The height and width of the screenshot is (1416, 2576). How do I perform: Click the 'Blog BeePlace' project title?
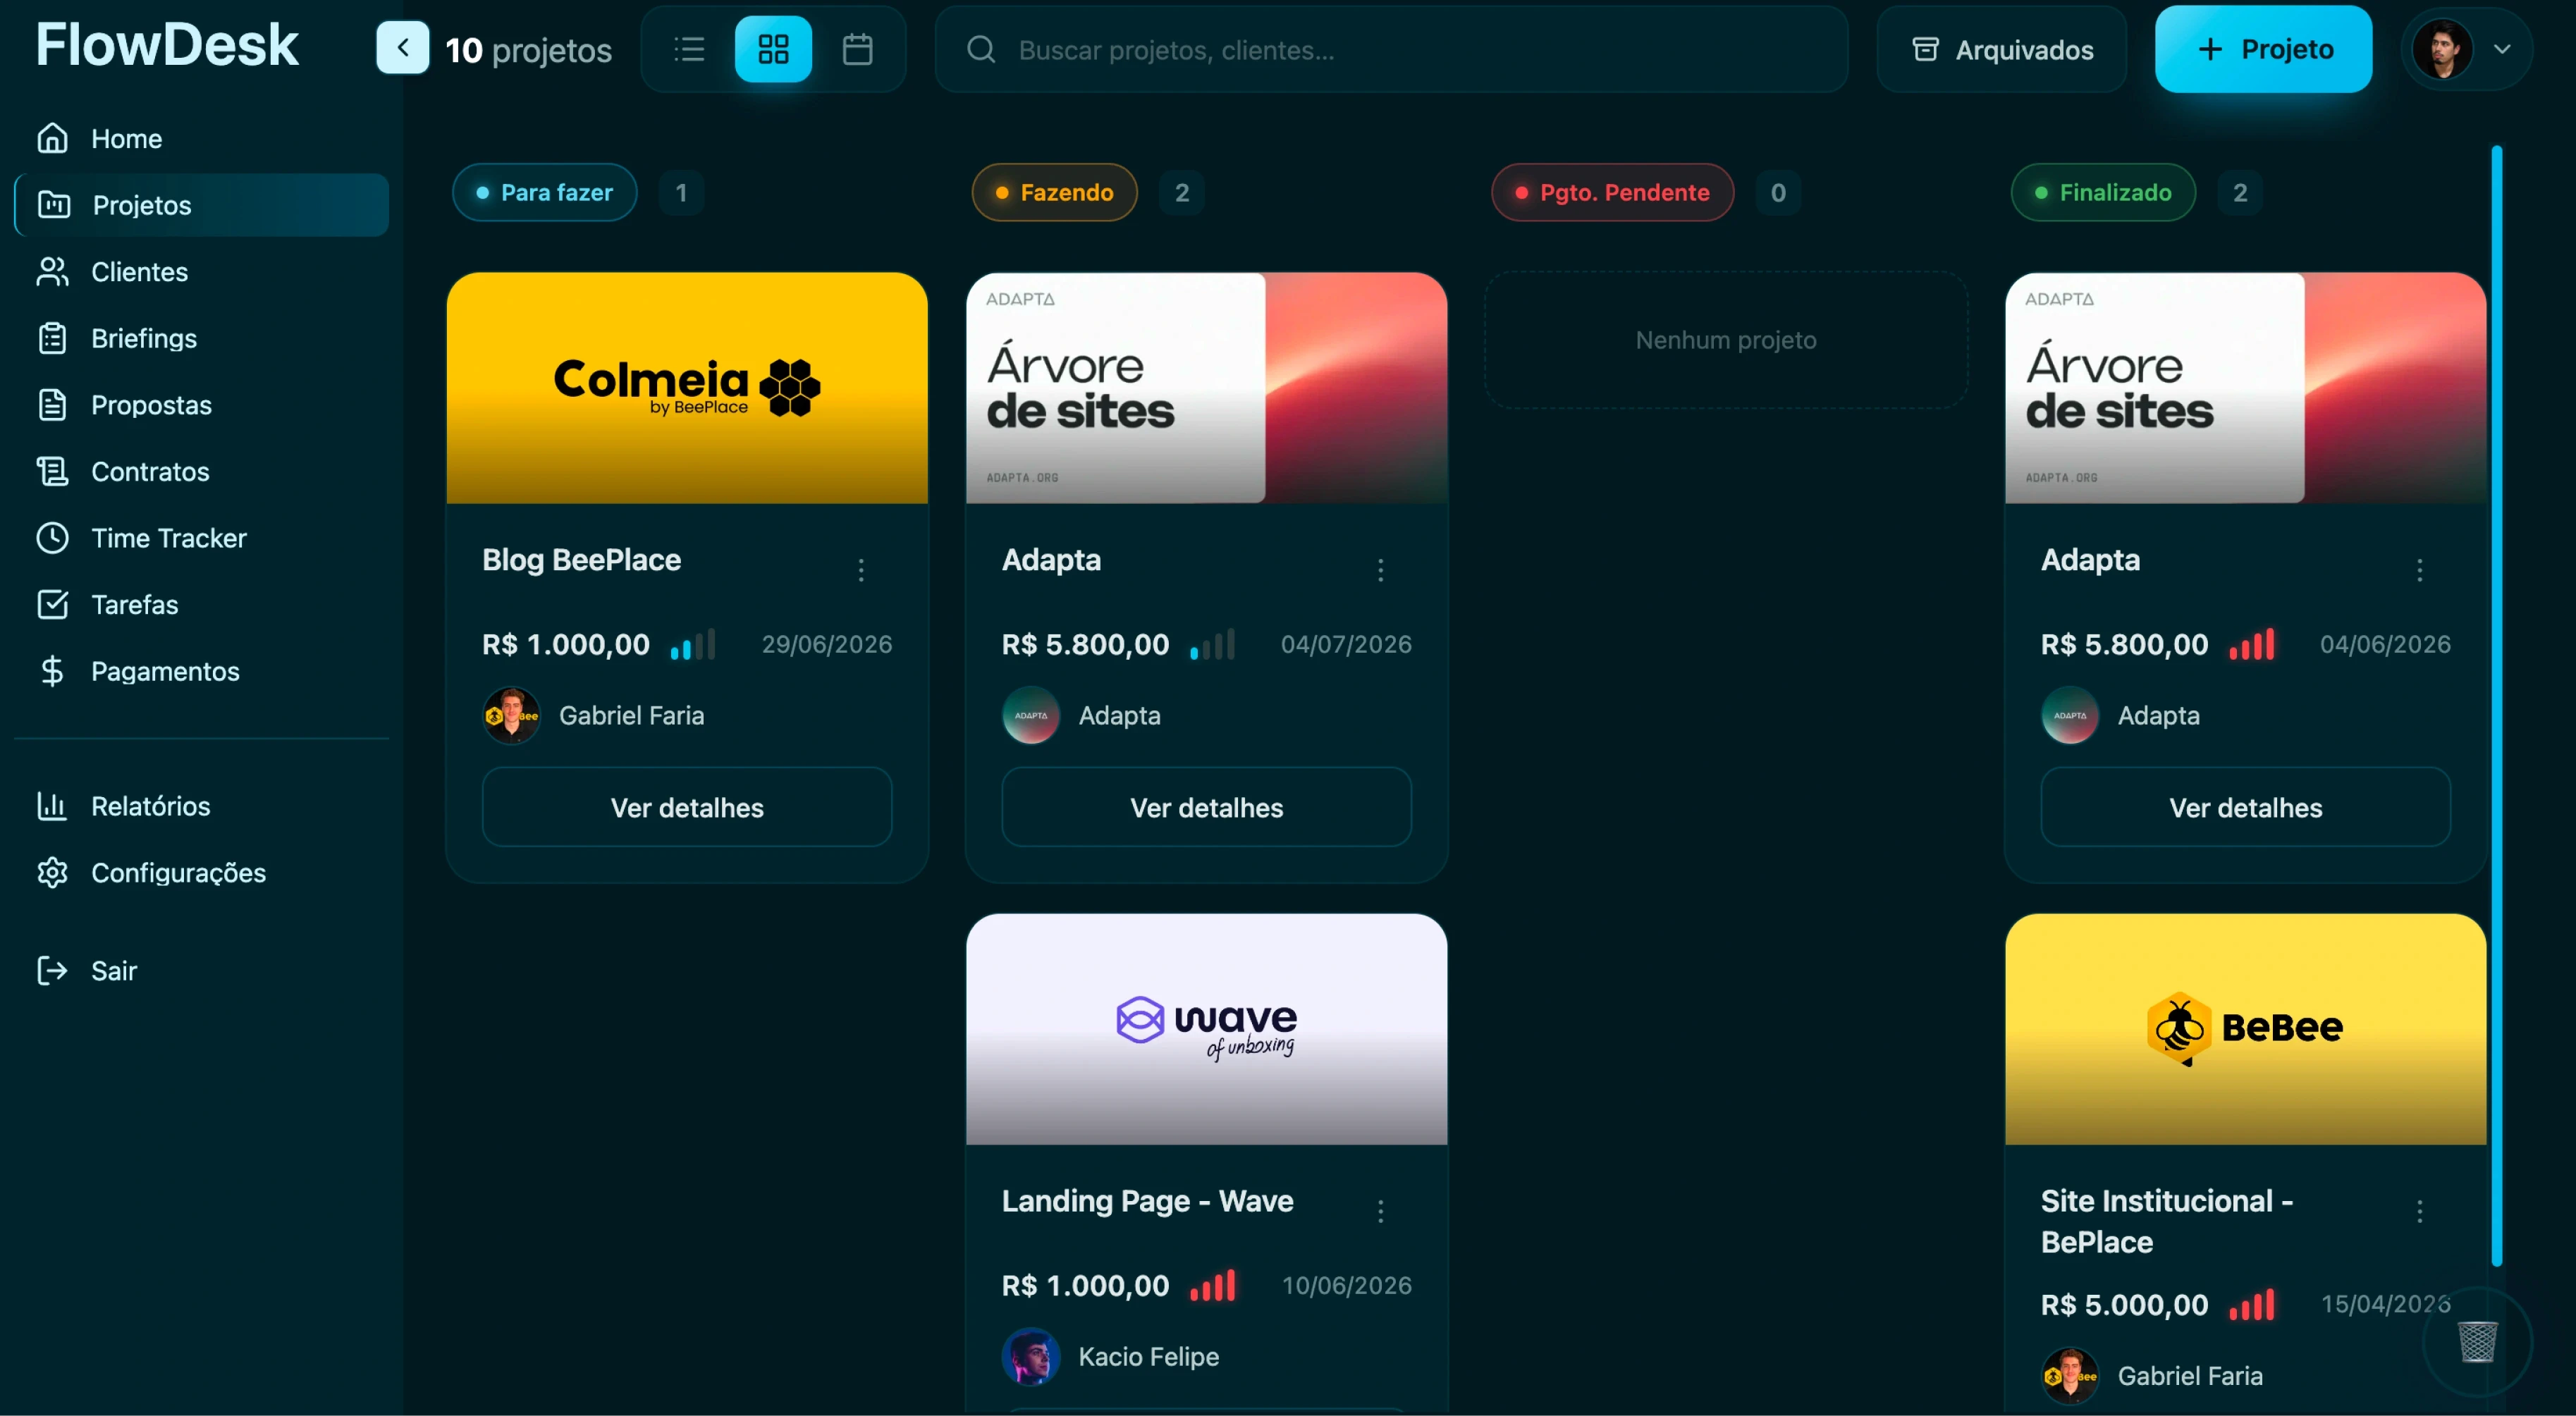[x=581, y=559]
